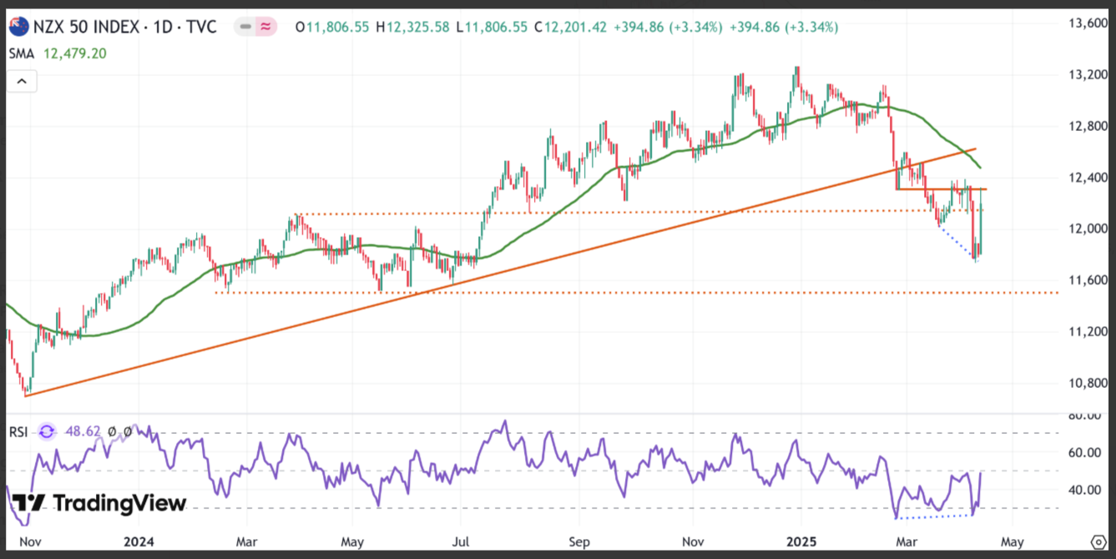
Task: Click the open price O11,806.55
Action: (333, 28)
